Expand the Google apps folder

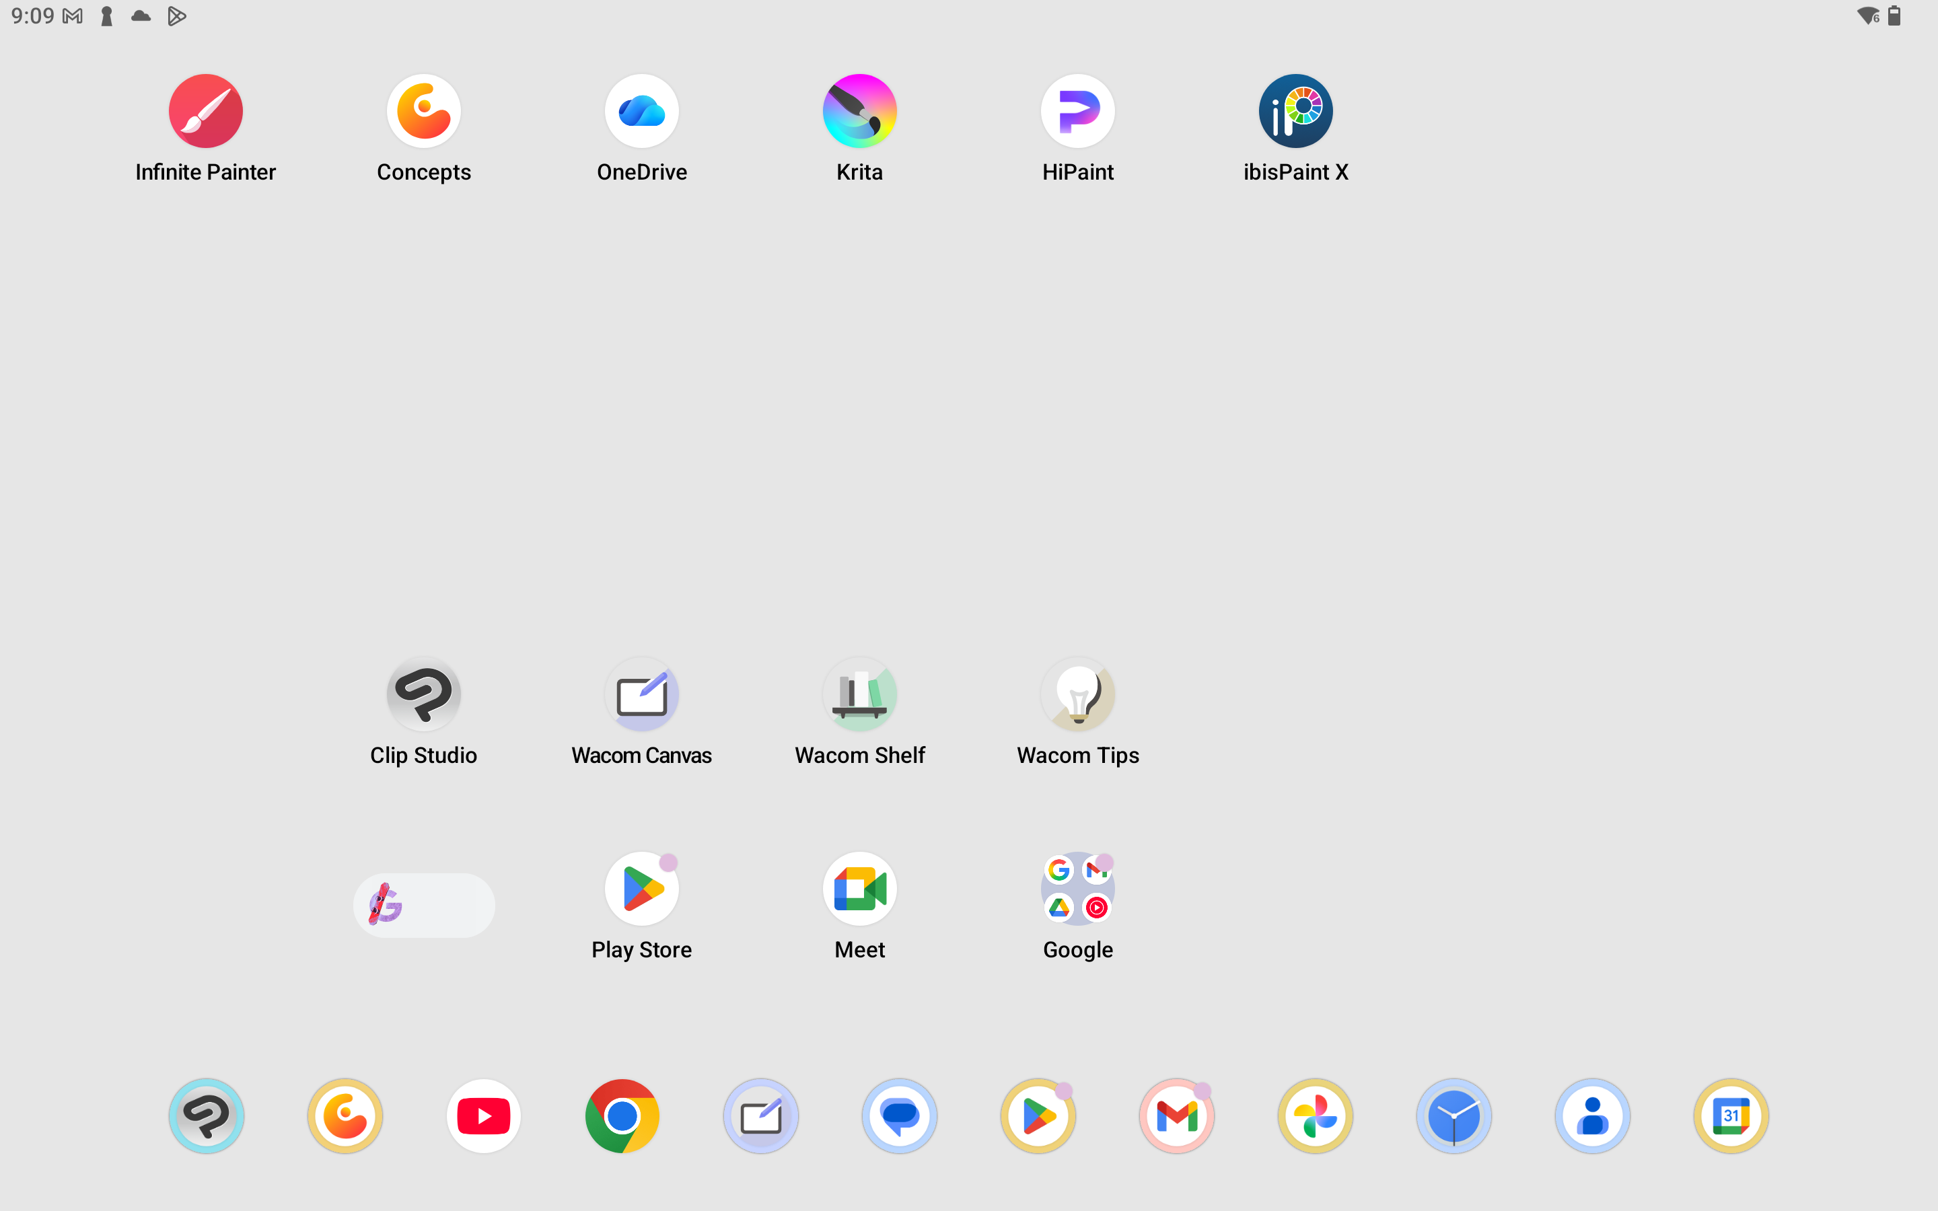pos(1077,889)
